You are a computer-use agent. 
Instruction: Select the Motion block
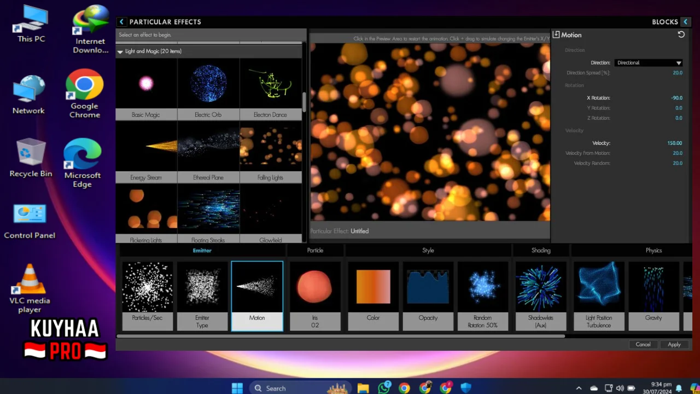point(257,296)
